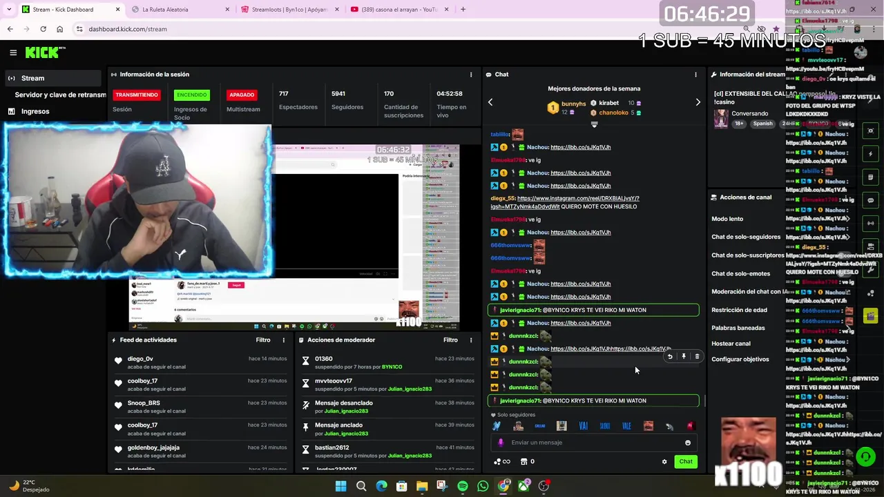Collapse top donors with the down chevron

(x=594, y=125)
